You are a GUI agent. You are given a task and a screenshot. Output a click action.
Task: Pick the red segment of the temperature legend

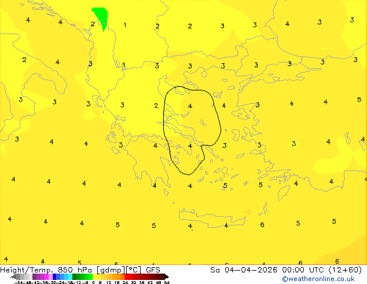(x=132, y=276)
